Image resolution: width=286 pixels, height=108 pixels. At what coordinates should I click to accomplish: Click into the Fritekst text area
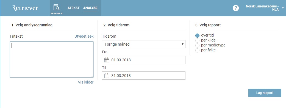(52, 59)
